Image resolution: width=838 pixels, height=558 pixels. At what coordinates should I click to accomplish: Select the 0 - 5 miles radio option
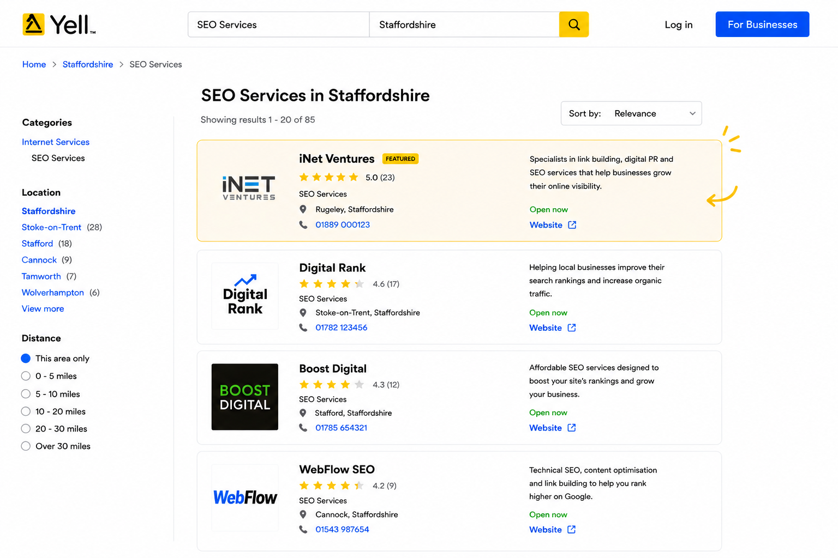pos(26,376)
